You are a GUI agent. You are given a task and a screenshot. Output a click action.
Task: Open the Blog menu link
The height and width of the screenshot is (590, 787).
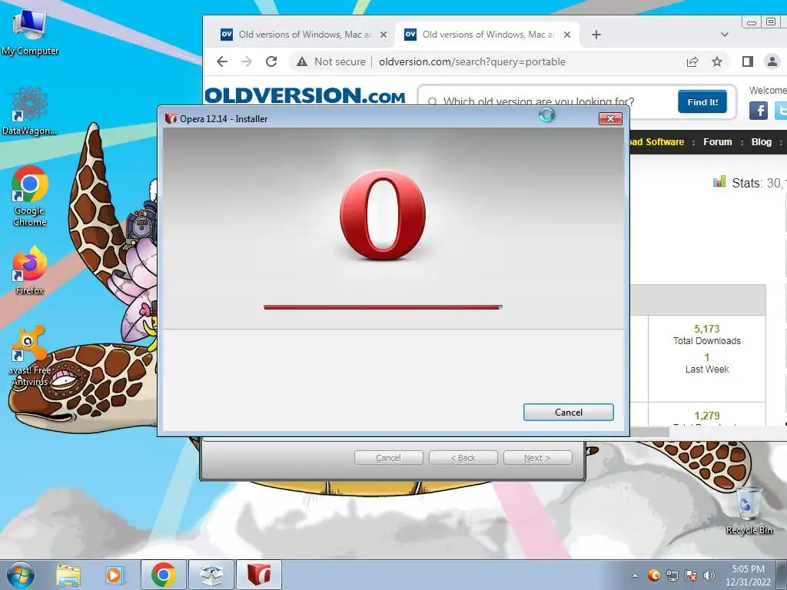761,142
